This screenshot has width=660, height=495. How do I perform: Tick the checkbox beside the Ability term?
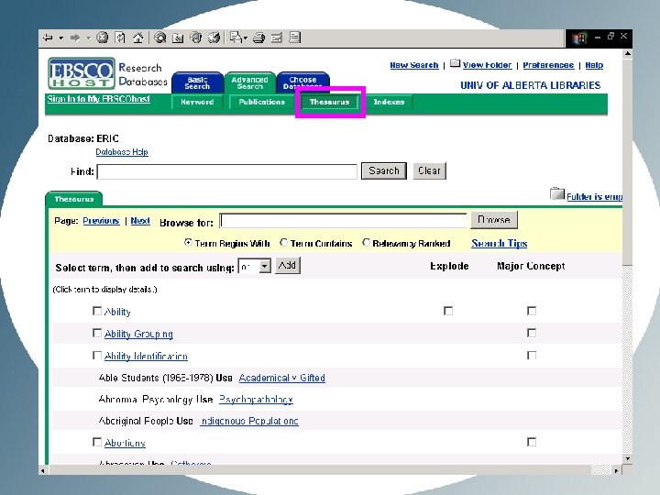[97, 311]
